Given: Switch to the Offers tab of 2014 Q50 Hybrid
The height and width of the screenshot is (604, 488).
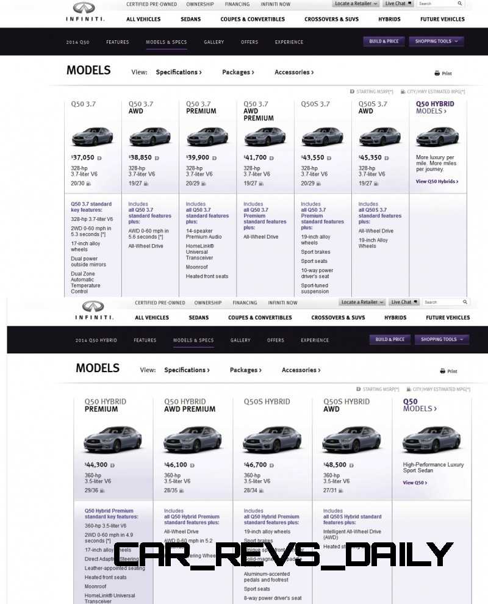Looking at the screenshot, I should tap(275, 340).
